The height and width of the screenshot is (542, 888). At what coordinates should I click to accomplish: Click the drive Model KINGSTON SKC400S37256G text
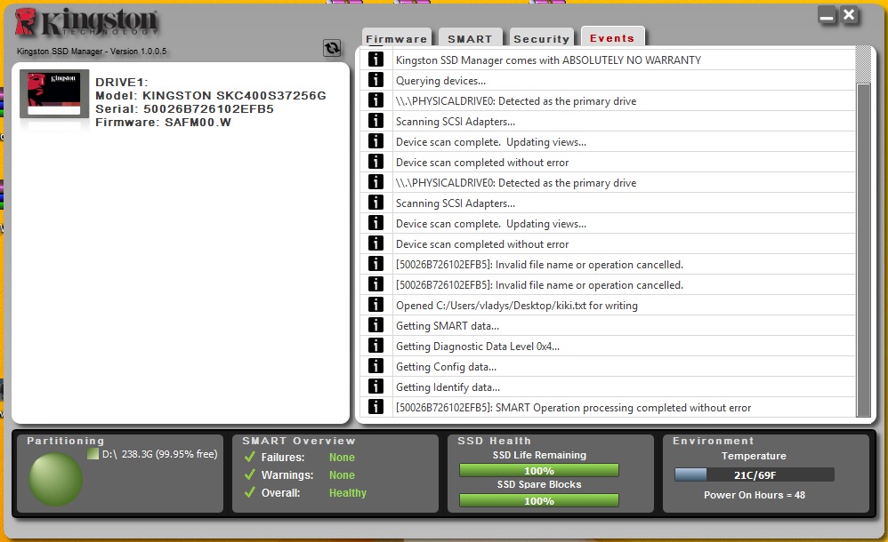(x=211, y=96)
